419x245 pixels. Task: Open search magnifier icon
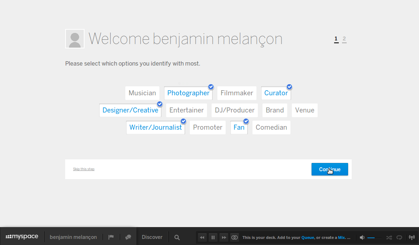tap(177, 237)
